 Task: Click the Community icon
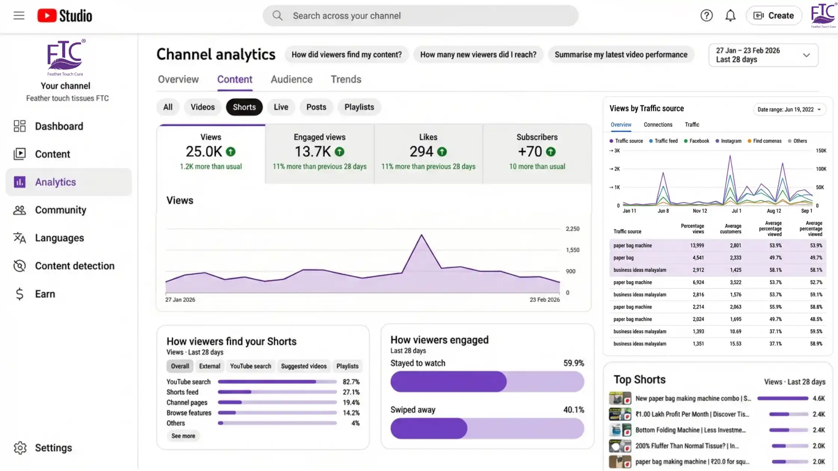[19, 210]
